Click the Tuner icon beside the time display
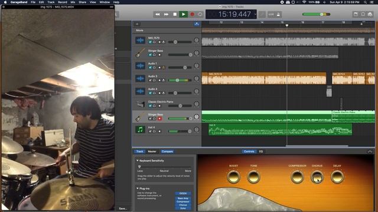Image resolution: width=378 pixels, height=212 pixels. [262, 14]
